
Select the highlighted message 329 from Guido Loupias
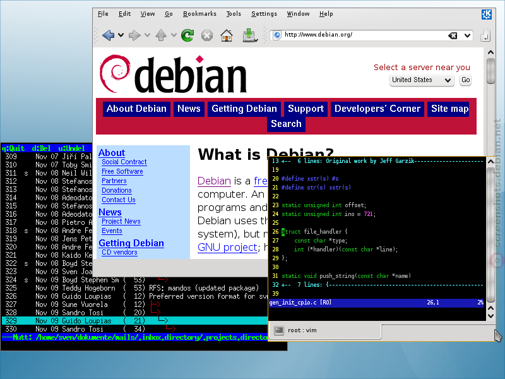coord(134,321)
